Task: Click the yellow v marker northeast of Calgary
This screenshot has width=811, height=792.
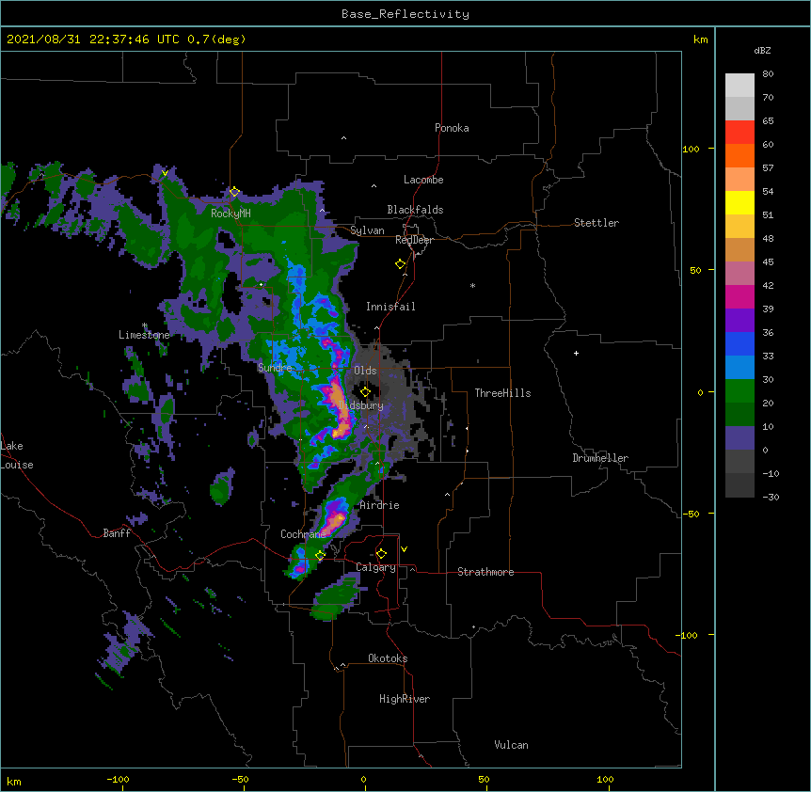Action: 404,549
